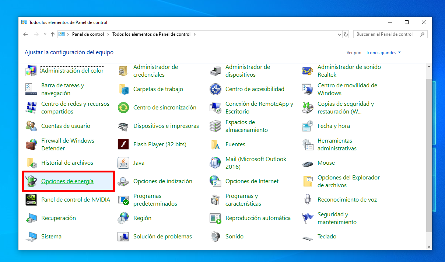Open Reconocimiento de voz icon
This screenshot has height=262, width=445.
point(307,199)
